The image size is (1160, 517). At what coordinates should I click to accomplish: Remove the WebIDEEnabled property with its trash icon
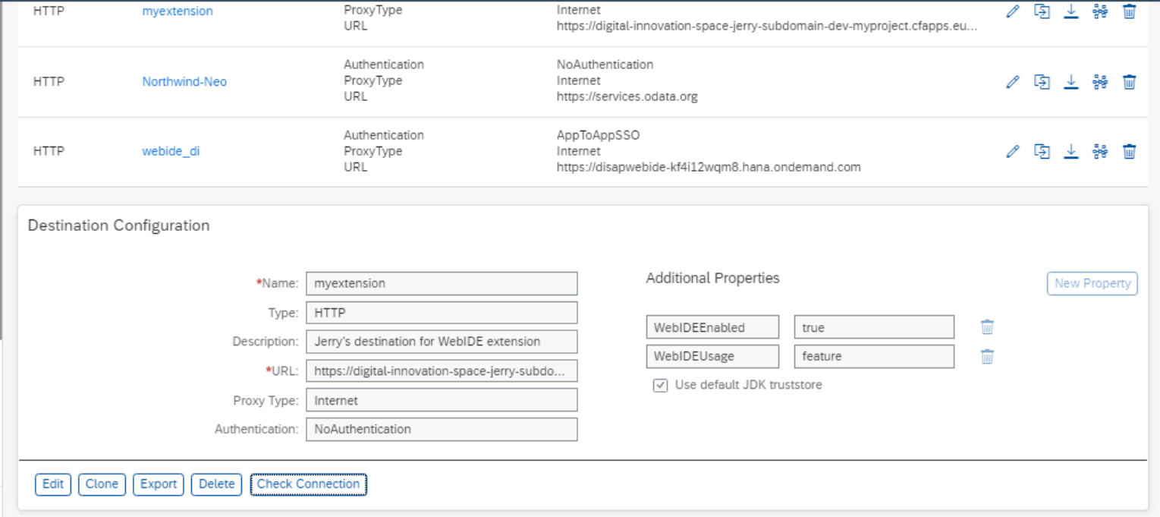point(987,327)
